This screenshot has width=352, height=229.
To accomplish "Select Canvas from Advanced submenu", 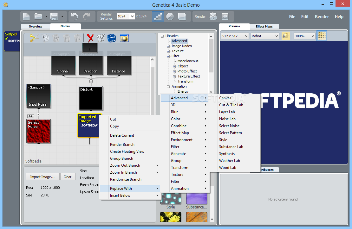I will point(234,98).
